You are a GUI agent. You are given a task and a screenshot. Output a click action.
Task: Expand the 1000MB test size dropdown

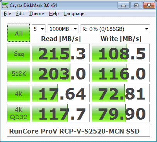[63, 29]
